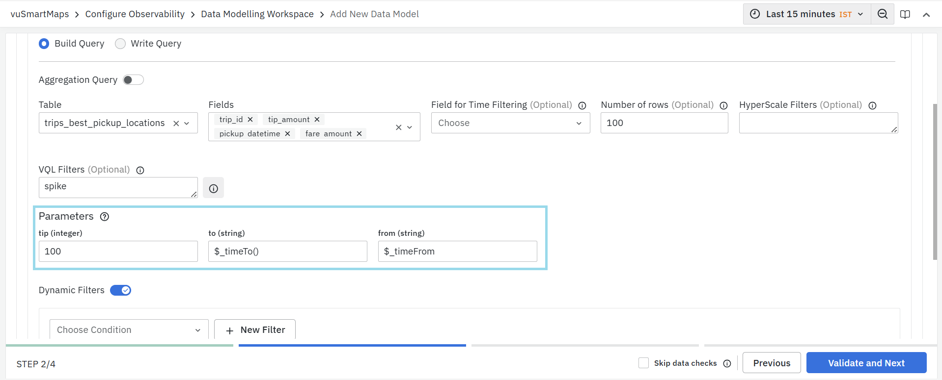The height and width of the screenshot is (380, 942).
Task: Click the Parameters help question icon
Action: [x=105, y=217]
